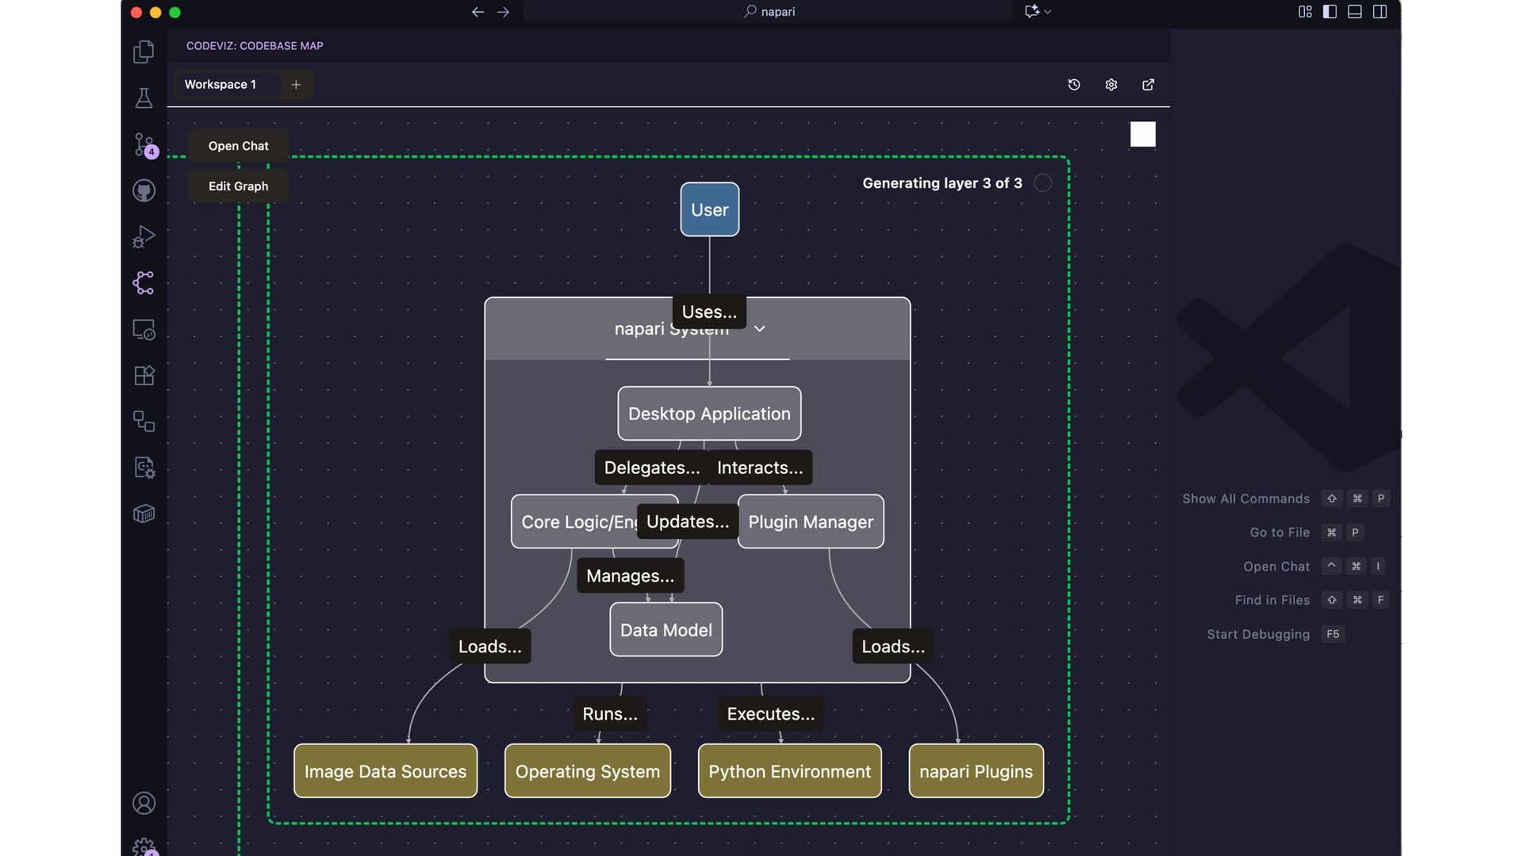Open the GitHub sidebar panel

[144, 190]
